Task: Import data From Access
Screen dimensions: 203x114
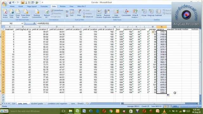Action: (5, 13)
